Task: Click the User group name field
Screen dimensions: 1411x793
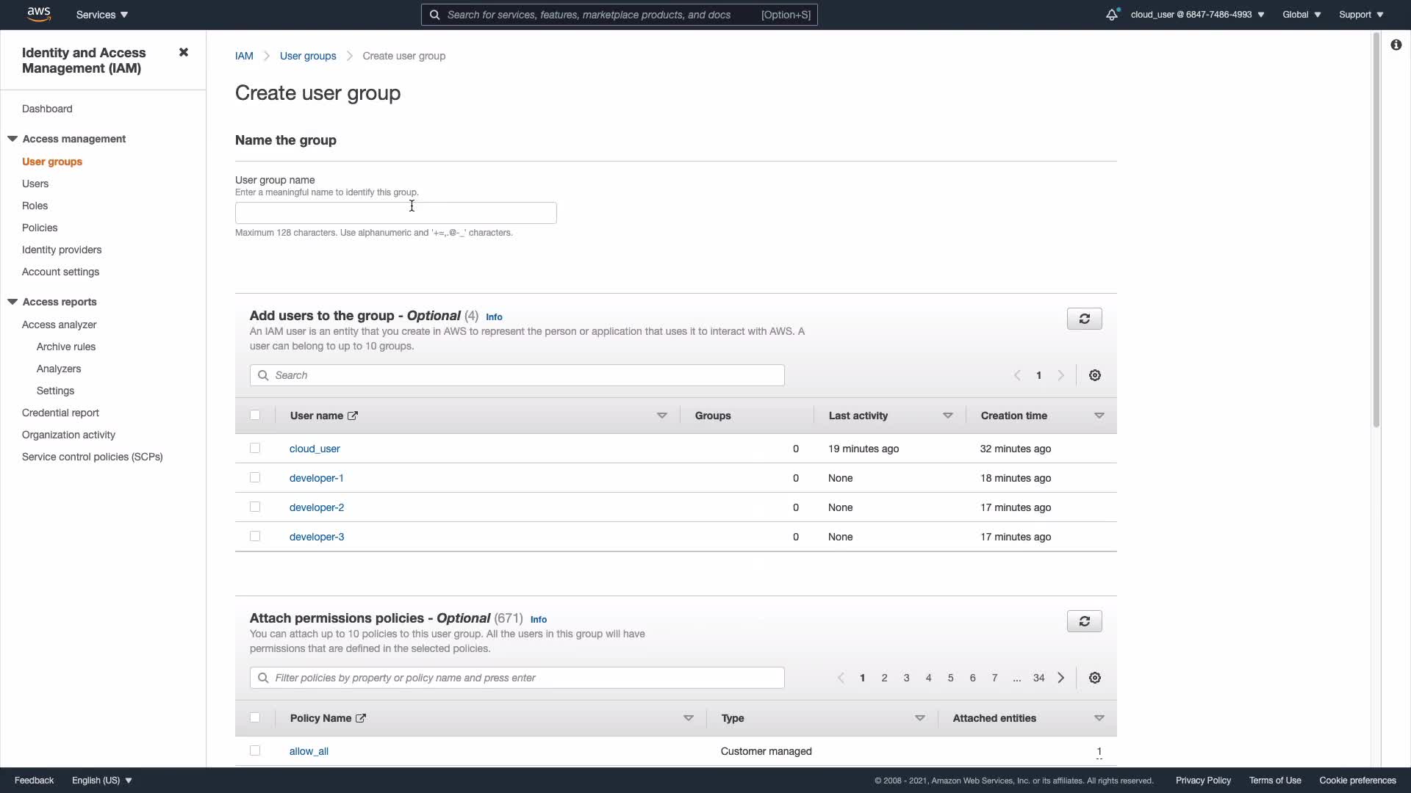Action: 395,213
